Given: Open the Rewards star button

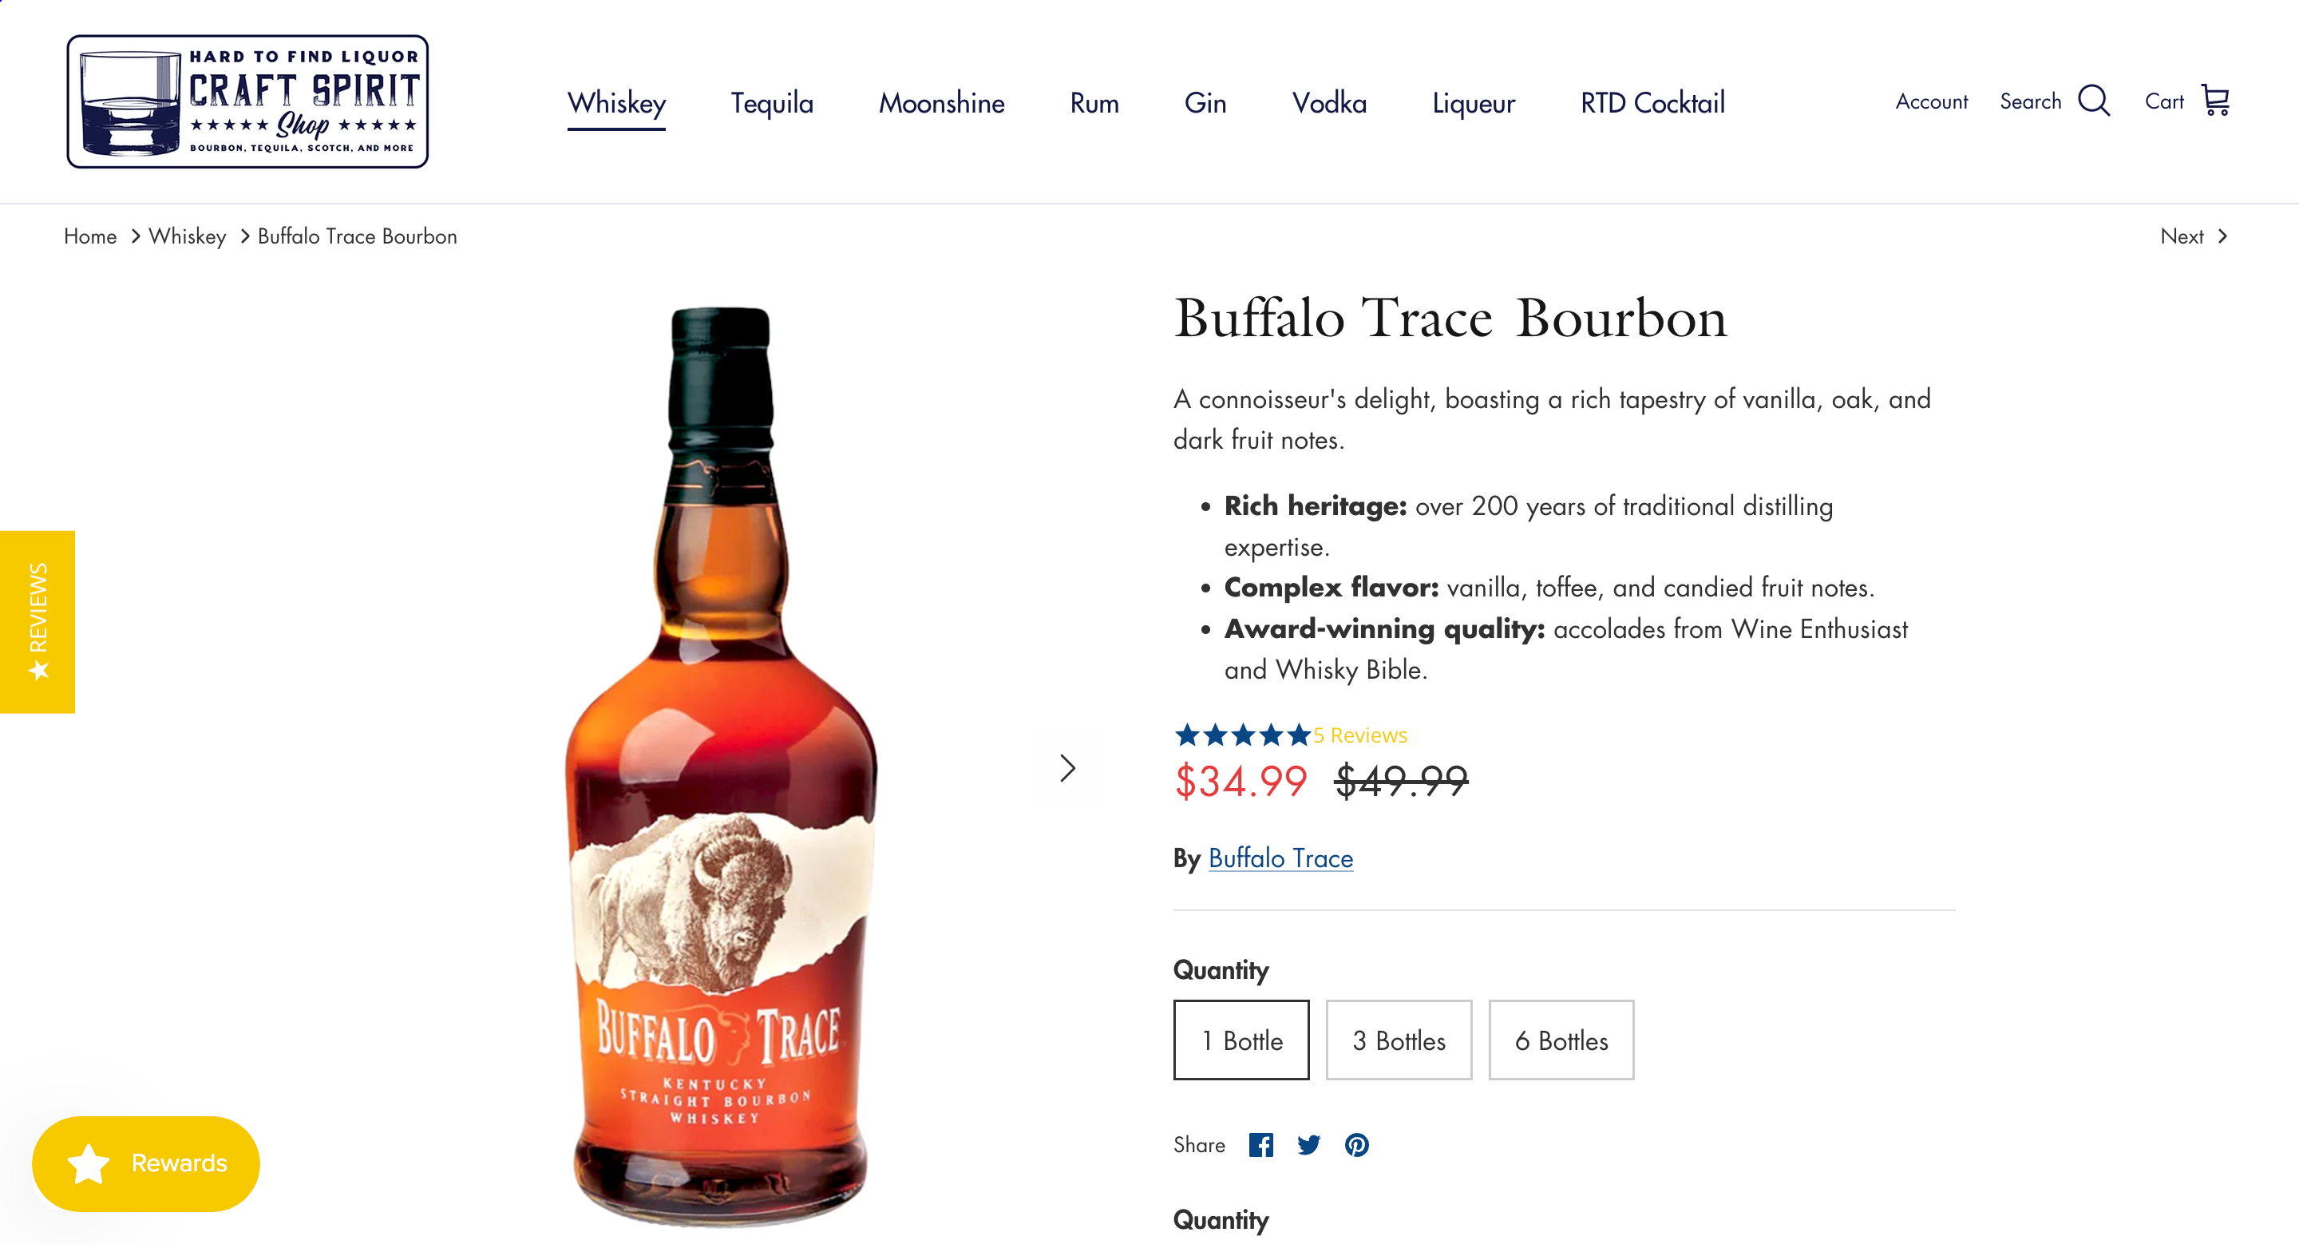Looking at the screenshot, I should click(x=145, y=1163).
